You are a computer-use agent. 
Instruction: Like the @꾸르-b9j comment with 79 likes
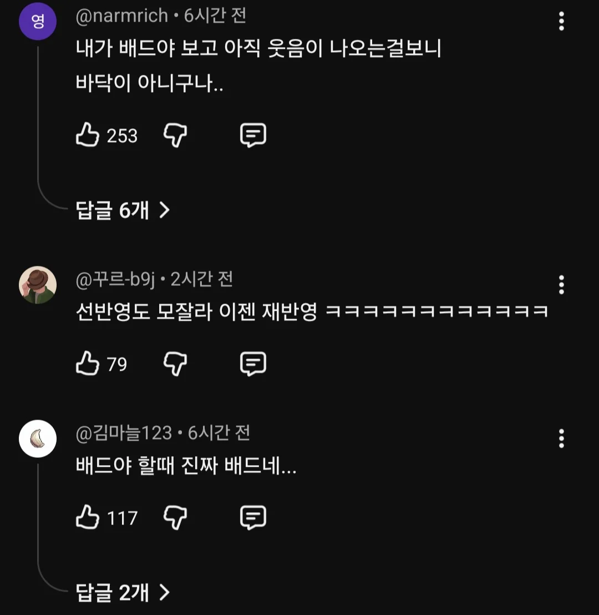point(88,363)
